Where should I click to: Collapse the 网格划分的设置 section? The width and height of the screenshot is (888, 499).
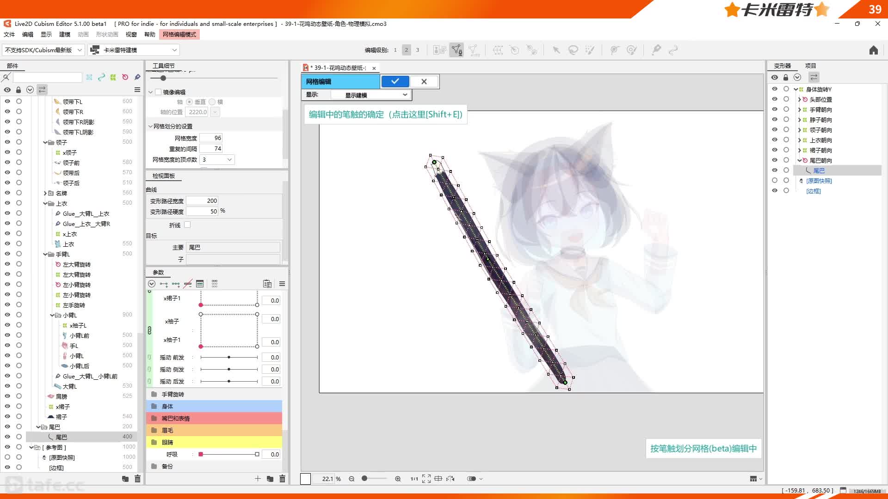tap(150, 126)
